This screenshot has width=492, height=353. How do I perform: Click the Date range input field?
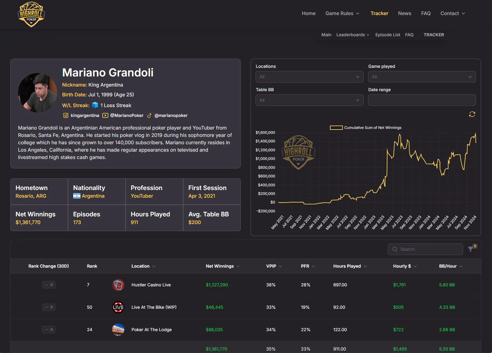tap(422, 100)
